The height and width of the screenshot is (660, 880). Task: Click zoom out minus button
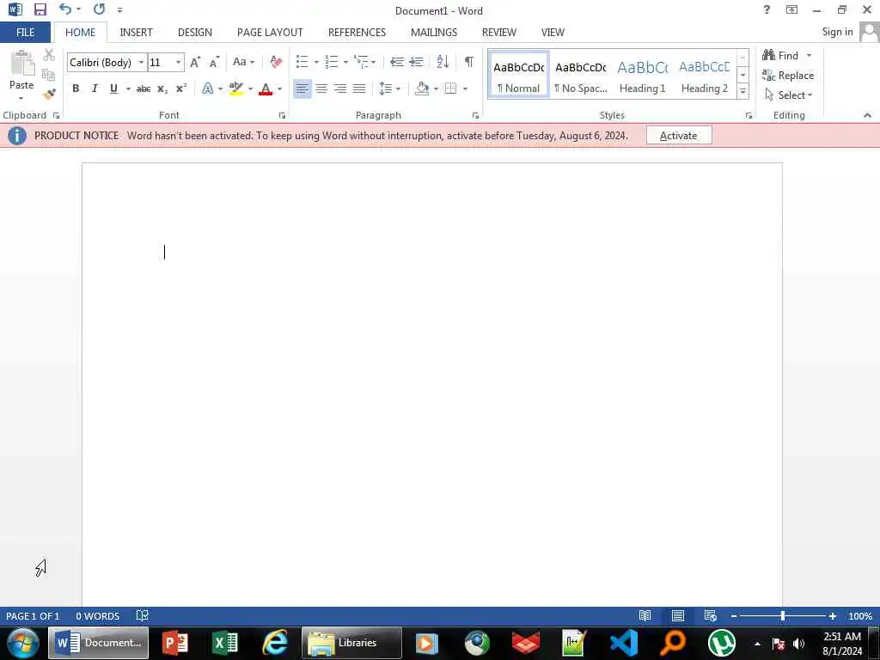click(x=734, y=616)
